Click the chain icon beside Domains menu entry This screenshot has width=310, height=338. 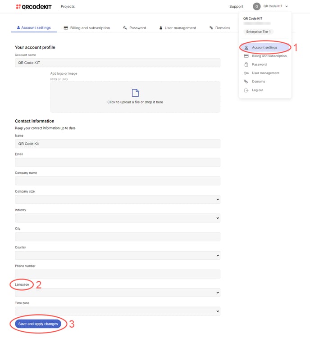point(246,81)
